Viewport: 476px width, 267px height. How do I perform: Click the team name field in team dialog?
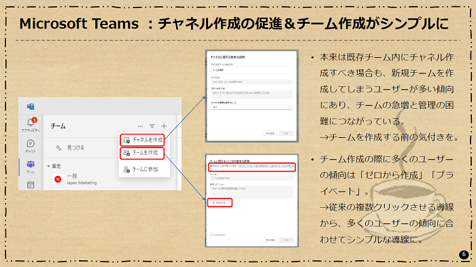coord(252,179)
